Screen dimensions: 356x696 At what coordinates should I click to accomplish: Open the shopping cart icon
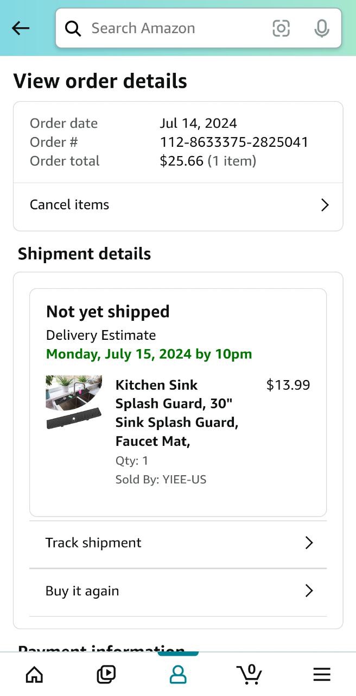(x=250, y=674)
